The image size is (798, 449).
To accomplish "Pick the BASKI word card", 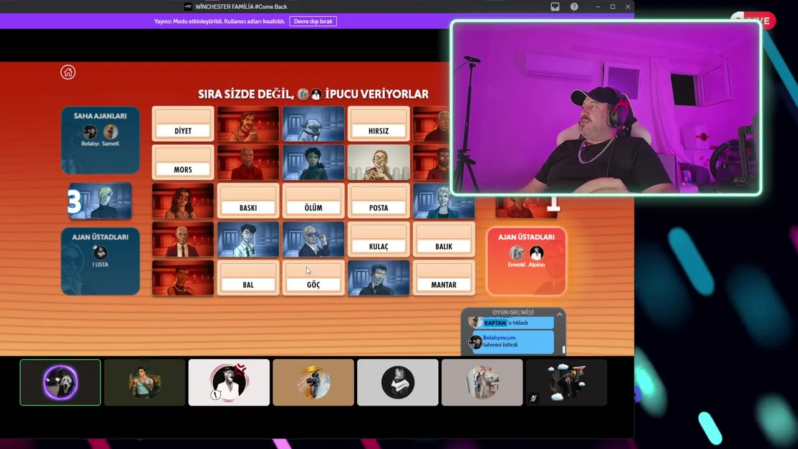I will click(248, 201).
